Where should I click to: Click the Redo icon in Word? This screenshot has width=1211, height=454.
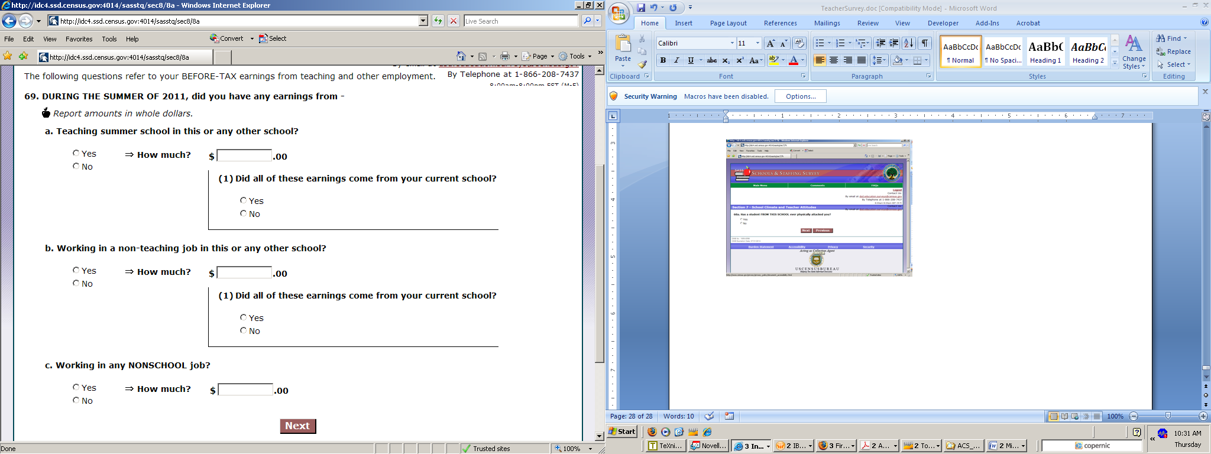pos(673,8)
